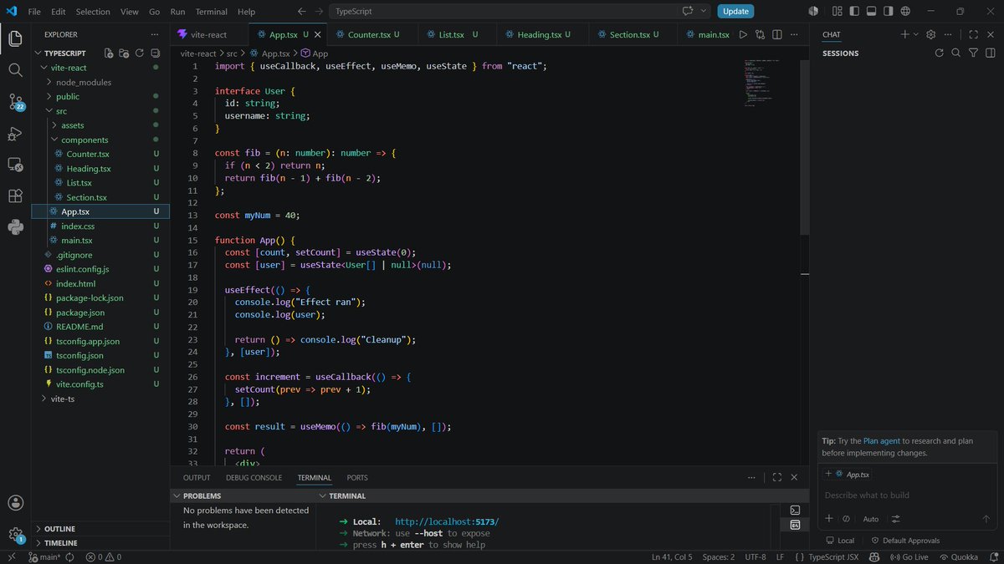Search chat sessions with magnifier icon
The height and width of the screenshot is (564, 1004).
[955, 53]
